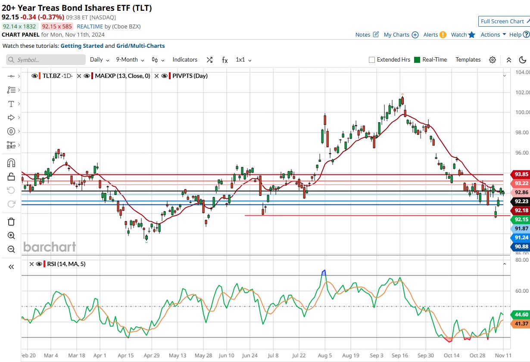Expand the text tool group chevron

pyautogui.click(x=19, y=104)
